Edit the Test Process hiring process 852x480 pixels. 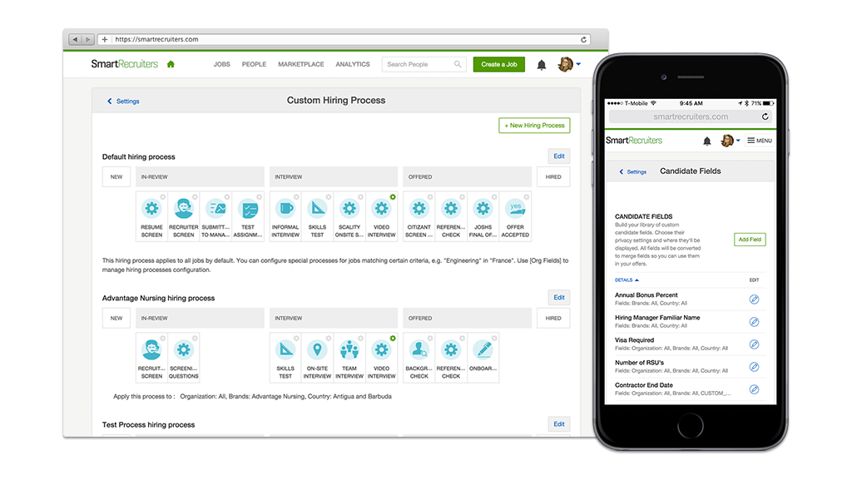[558, 424]
